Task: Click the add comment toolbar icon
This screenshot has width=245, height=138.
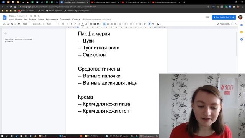Action: point(95,24)
